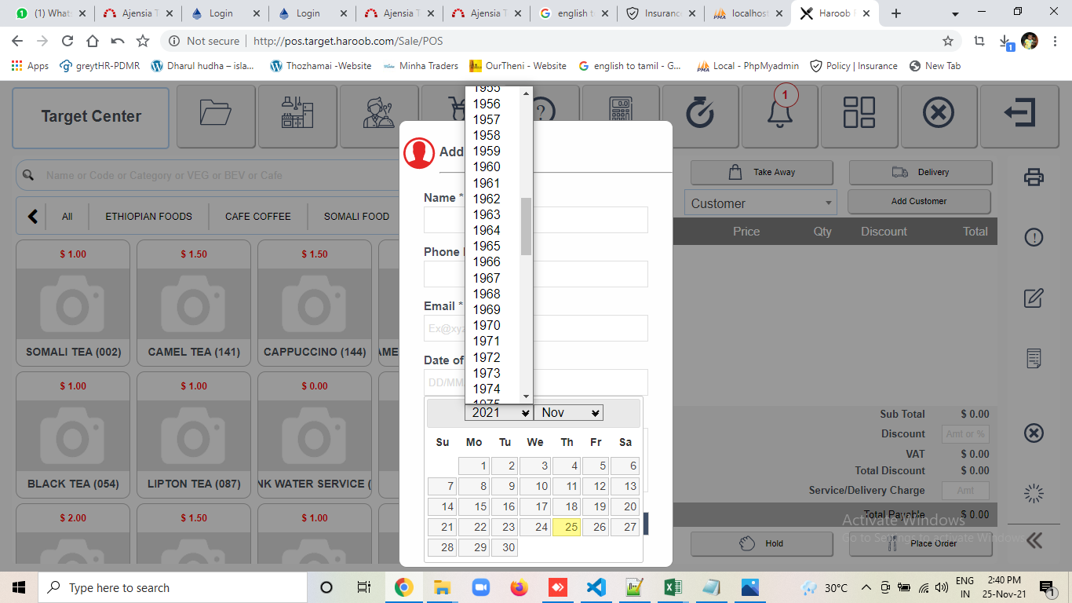Click the Date of birth input field
The image size is (1072, 603).
click(536, 382)
